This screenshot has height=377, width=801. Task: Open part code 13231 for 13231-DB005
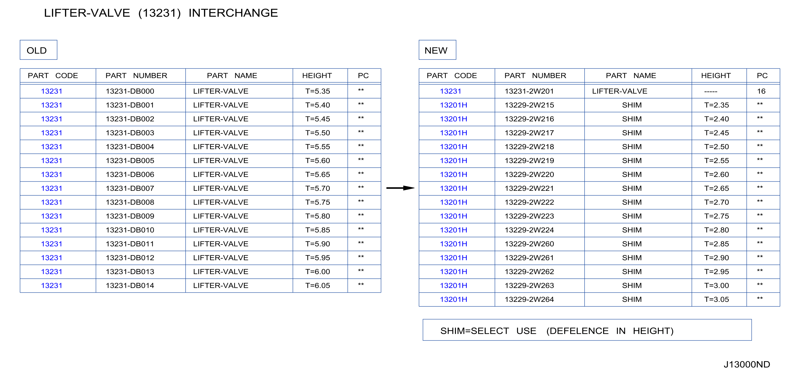pyautogui.click(x=52, y=161)
